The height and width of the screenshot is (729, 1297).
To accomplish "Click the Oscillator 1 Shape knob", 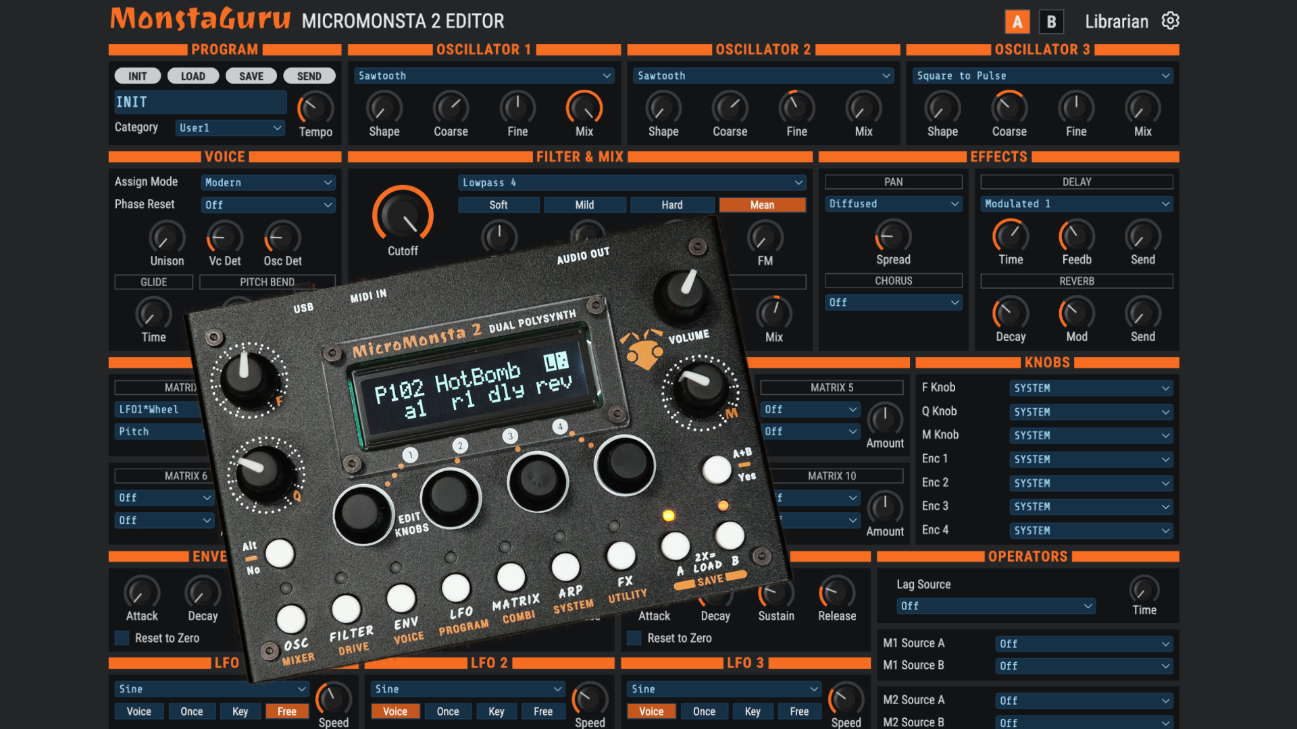I will click(384, 108).
